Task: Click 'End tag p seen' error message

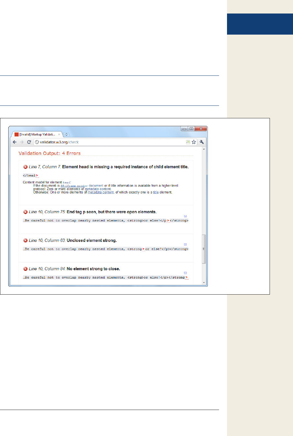Action: click(x=112, y=212)
